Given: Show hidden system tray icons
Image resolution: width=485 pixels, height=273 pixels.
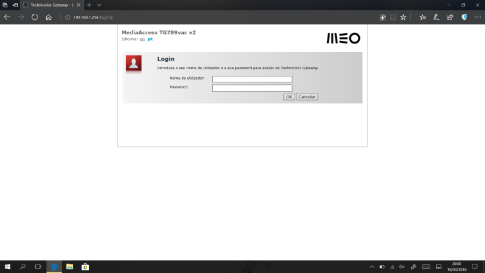Looking at the screenshot, I should pos(372,267).
